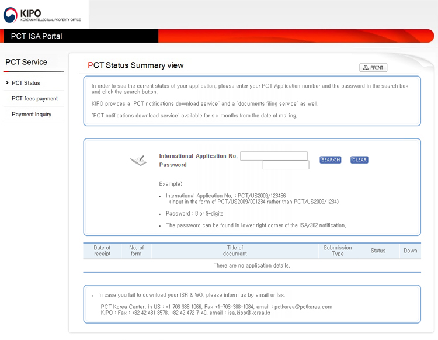The width and height of the screenshot is (438, 340).
Task: Click the pen and paper icon
Action: click(x=138, y=160)
